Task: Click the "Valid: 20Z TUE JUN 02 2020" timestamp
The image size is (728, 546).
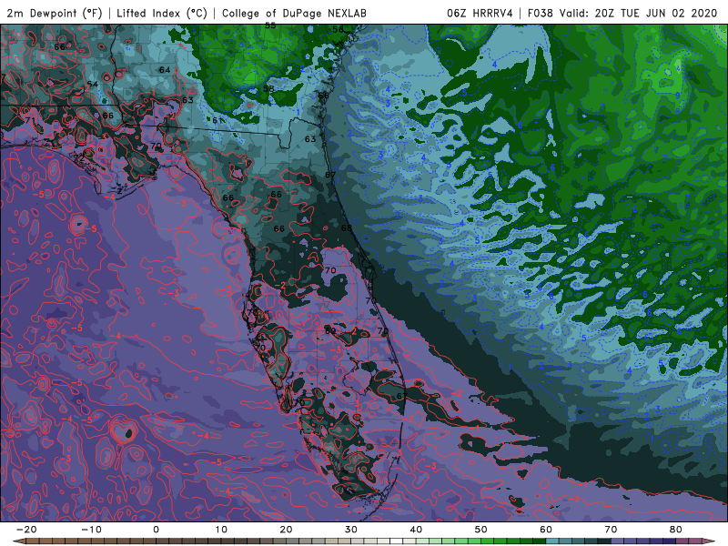Action: tap(639, 13)
